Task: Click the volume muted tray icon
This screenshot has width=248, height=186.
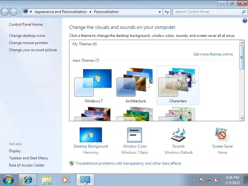Action: click(217, 180)
